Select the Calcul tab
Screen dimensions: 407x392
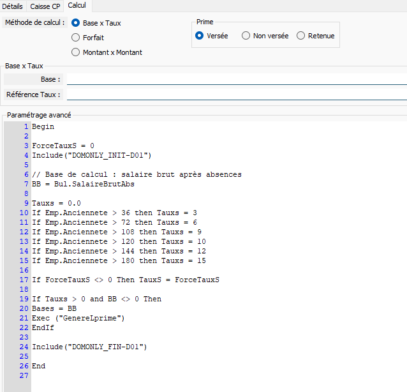77,6
